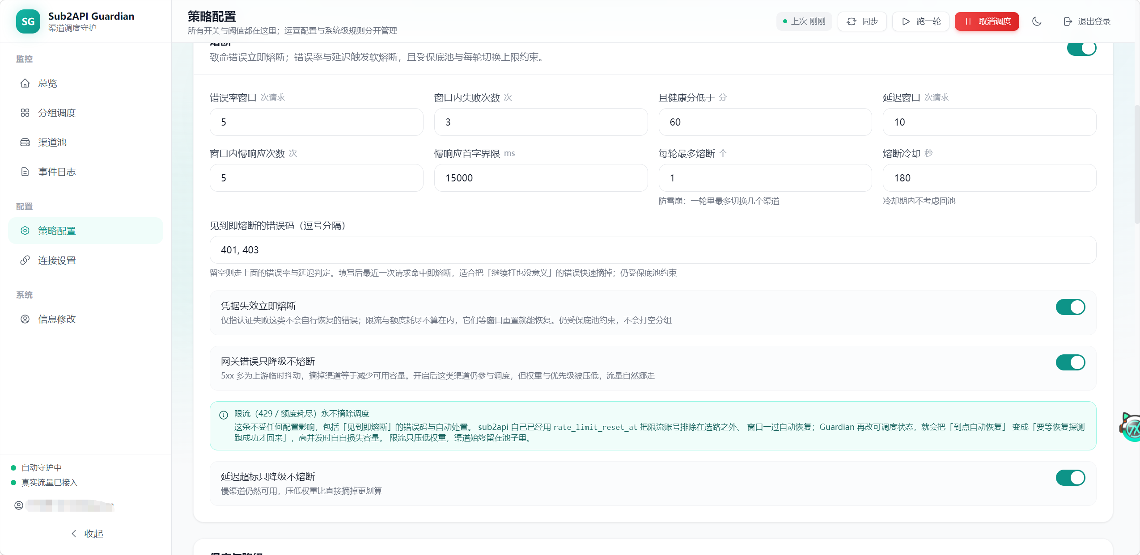
Task: Collapse the sidebar with 收起
Action: (87, 534)
